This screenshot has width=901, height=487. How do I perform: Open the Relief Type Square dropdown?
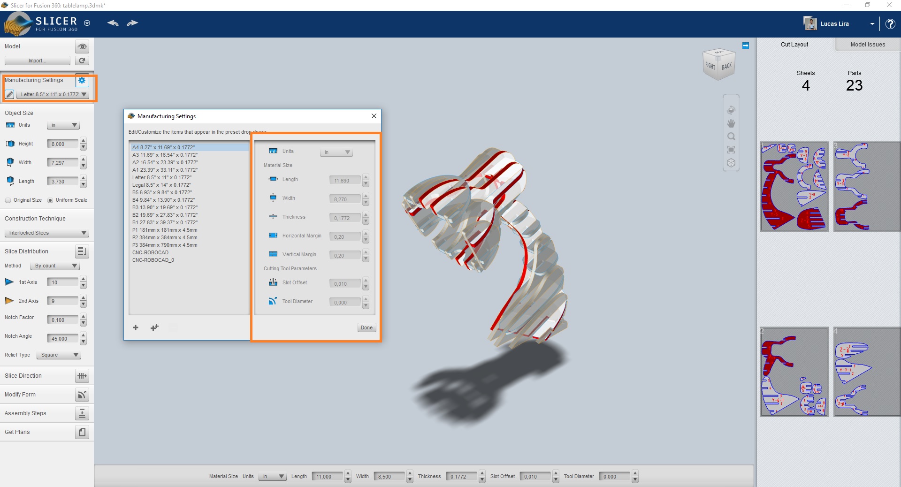pos(59,355)
